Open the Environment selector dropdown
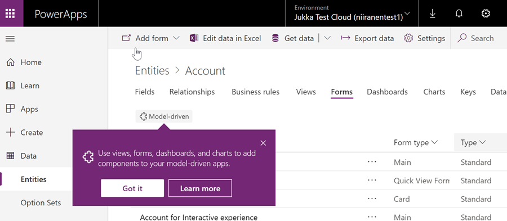Viewport: 507px width, 221px height. 352,13
